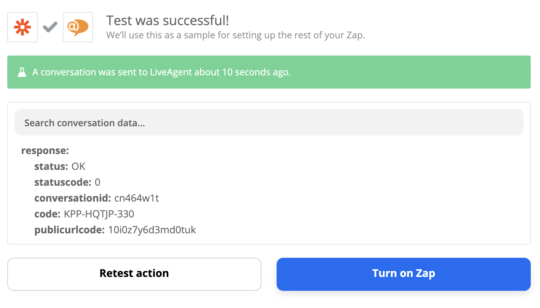Select the code KPP-HQTJP-330 value
This screenshot has width=540, height=308.
tap(99, 214)
